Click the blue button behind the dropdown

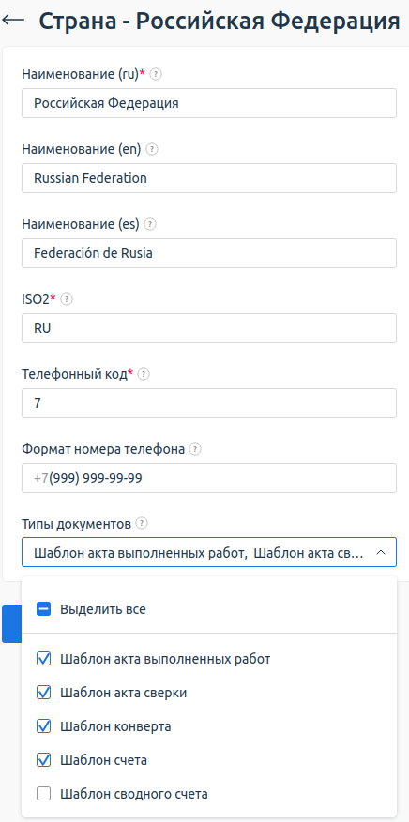pyautogui.click(x=11, y=624)
